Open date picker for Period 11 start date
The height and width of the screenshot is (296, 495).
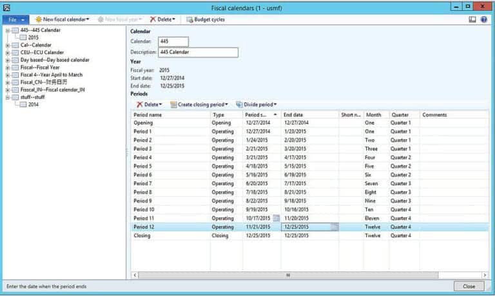[x=277, y=218]
